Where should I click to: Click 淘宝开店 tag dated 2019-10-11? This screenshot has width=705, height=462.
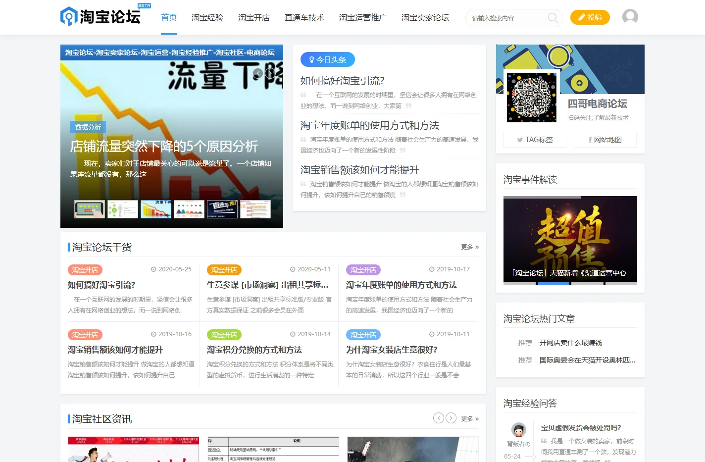click(363, 335)
